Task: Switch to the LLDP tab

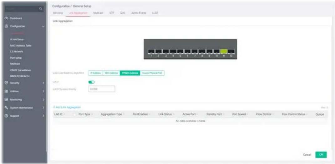Action: pos(155,13)
